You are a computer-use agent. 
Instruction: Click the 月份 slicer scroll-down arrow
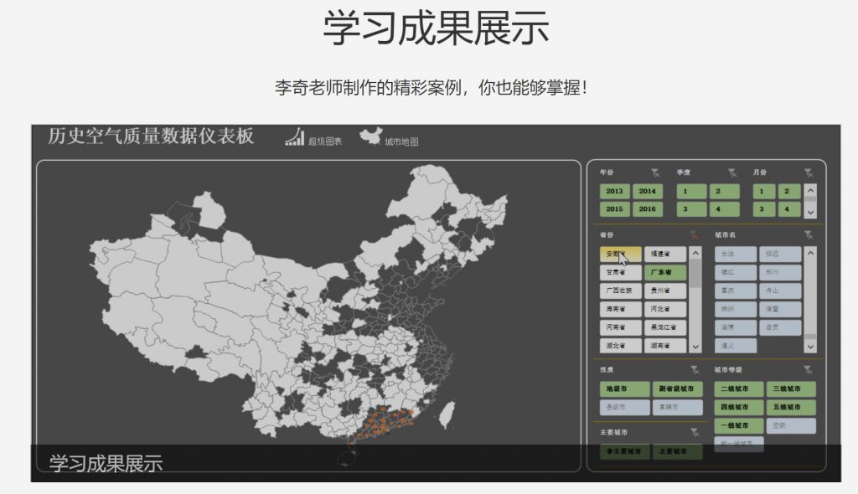coord(810,213)
